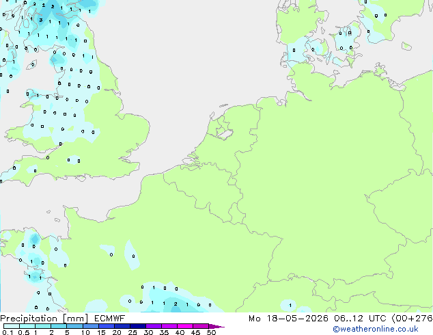Click the purple over-50 legend arrow tip
This screenshot has height=335, width=433.
pos(216,326)
